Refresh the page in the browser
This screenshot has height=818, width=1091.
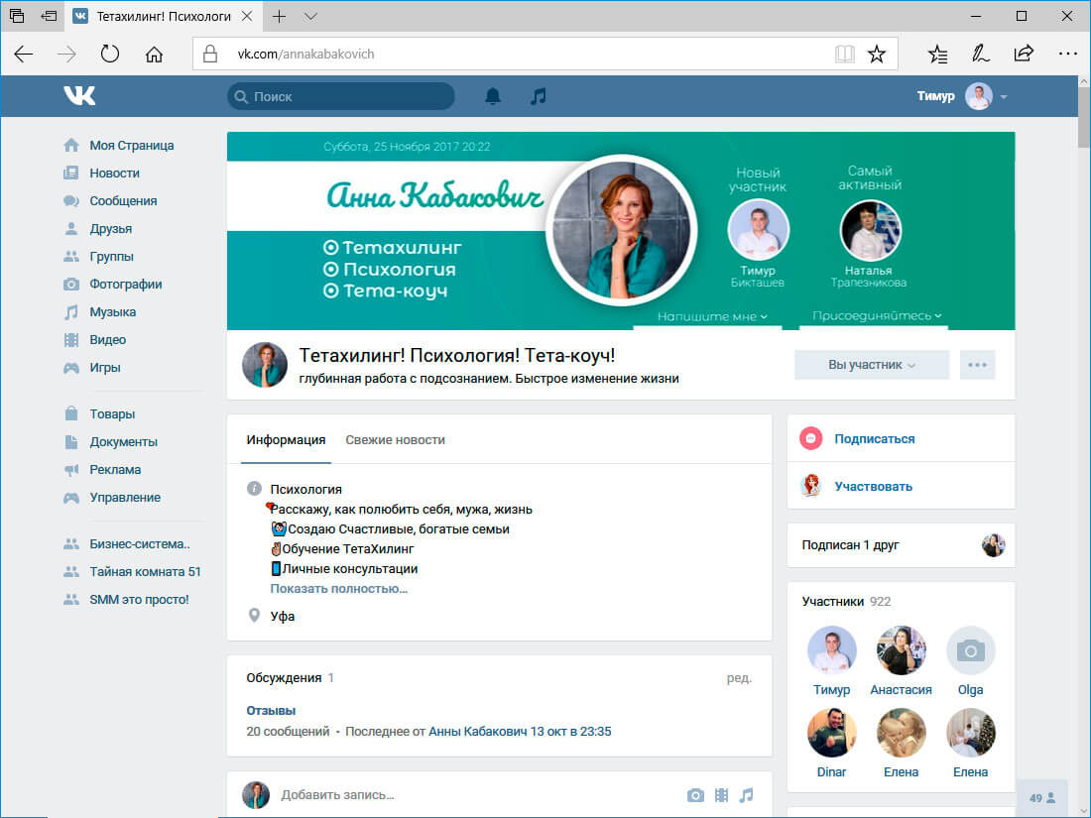(x=110, y=55)
